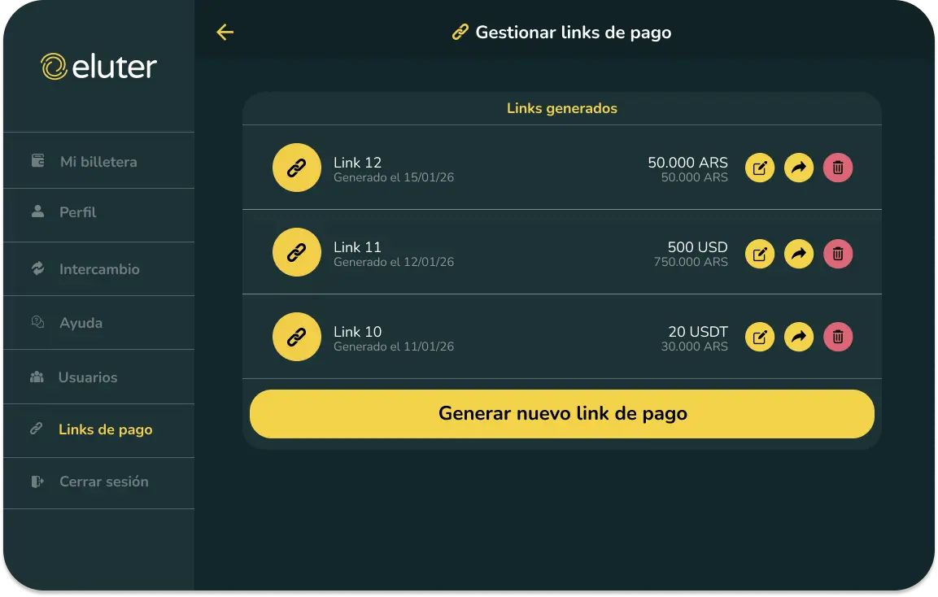Click the logout icon beside Cerrar sesión
The image size is (938, 597).
tap(36, 482)
